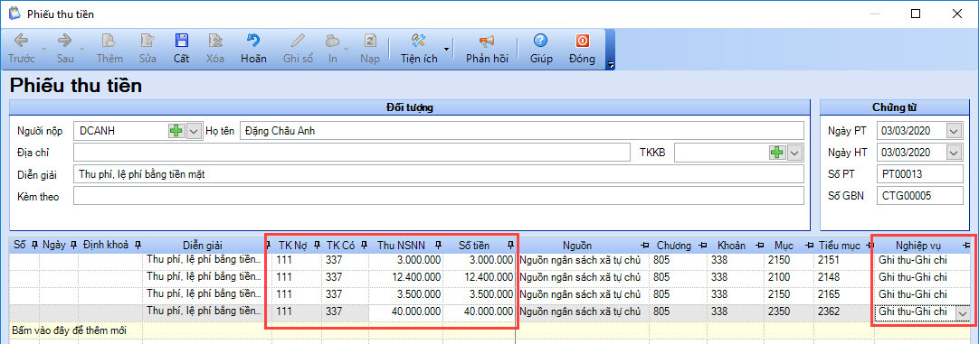979x344 pixels.
Task: Click 'Bấm vào đây để thêm mới' row
Action: 489,330
